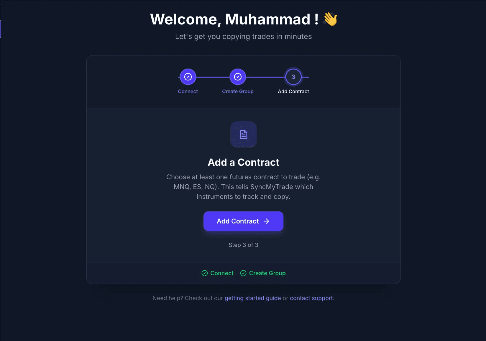
Task: Click the Connect step checkmark icon
Action: [188, 77]
